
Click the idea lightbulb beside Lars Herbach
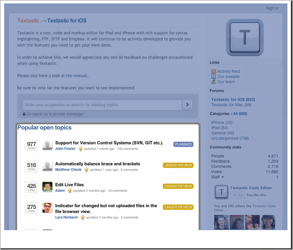pyautogui.click(x=83, y=217)
